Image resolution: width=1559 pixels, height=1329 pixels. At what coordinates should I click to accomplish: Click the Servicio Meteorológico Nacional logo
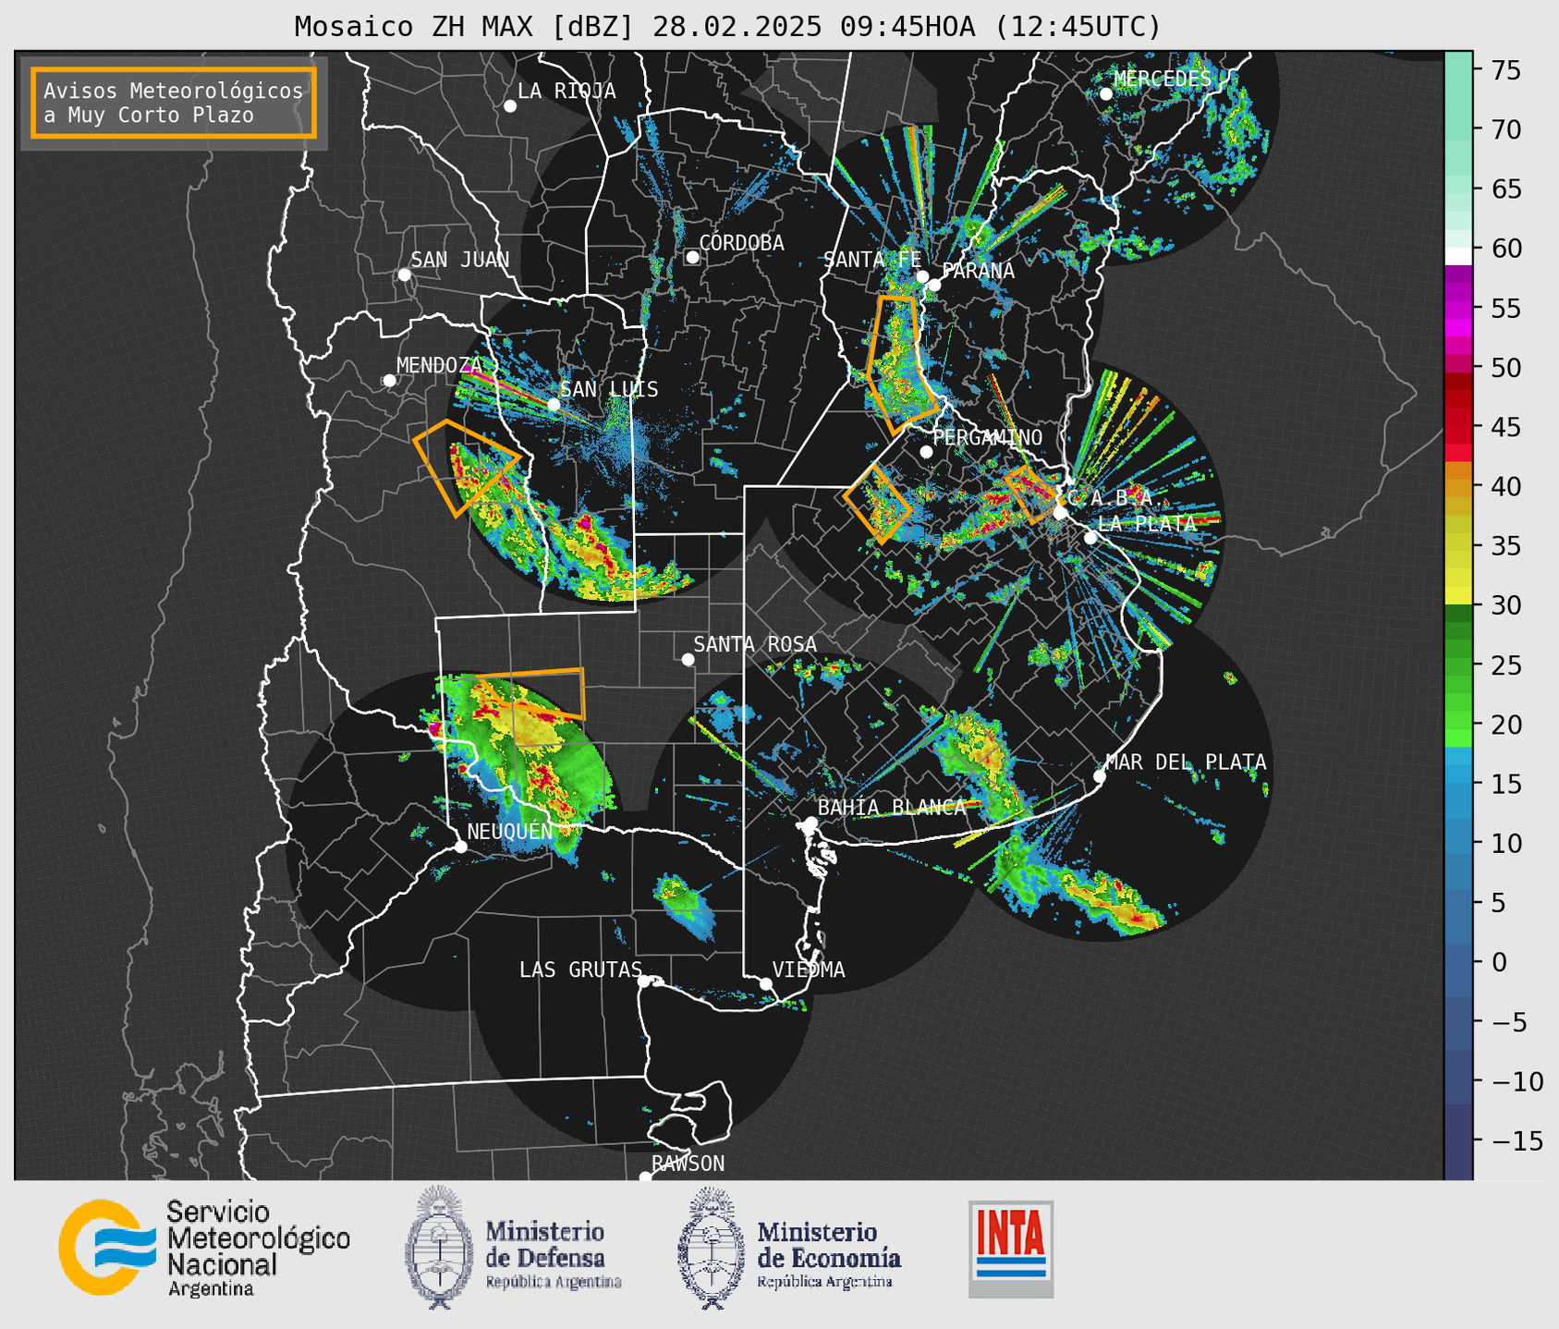[x=204, y=1248]
